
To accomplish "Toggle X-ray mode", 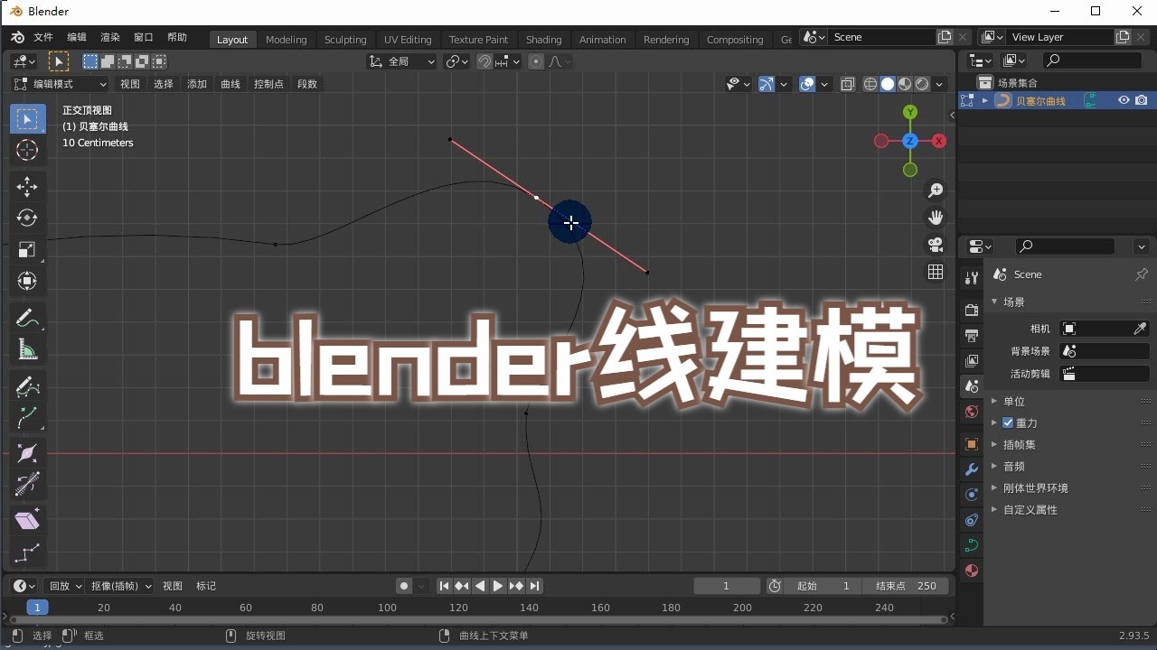I will (848, 84).
